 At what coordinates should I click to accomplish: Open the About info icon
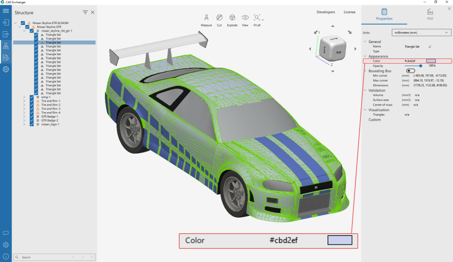[x=6, y=256]
